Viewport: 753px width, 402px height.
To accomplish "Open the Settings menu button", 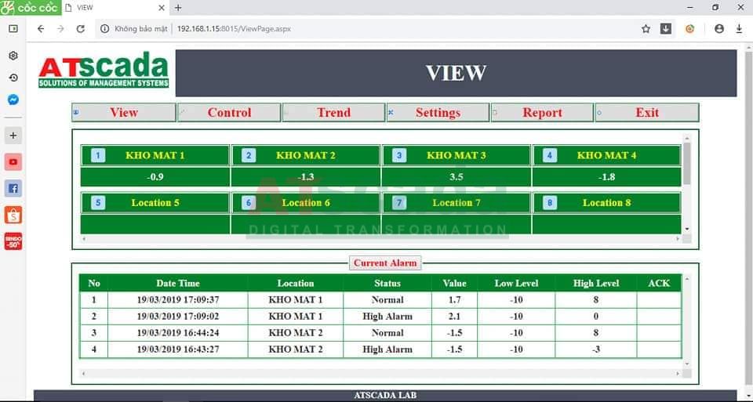I will [x=438, y=113].
